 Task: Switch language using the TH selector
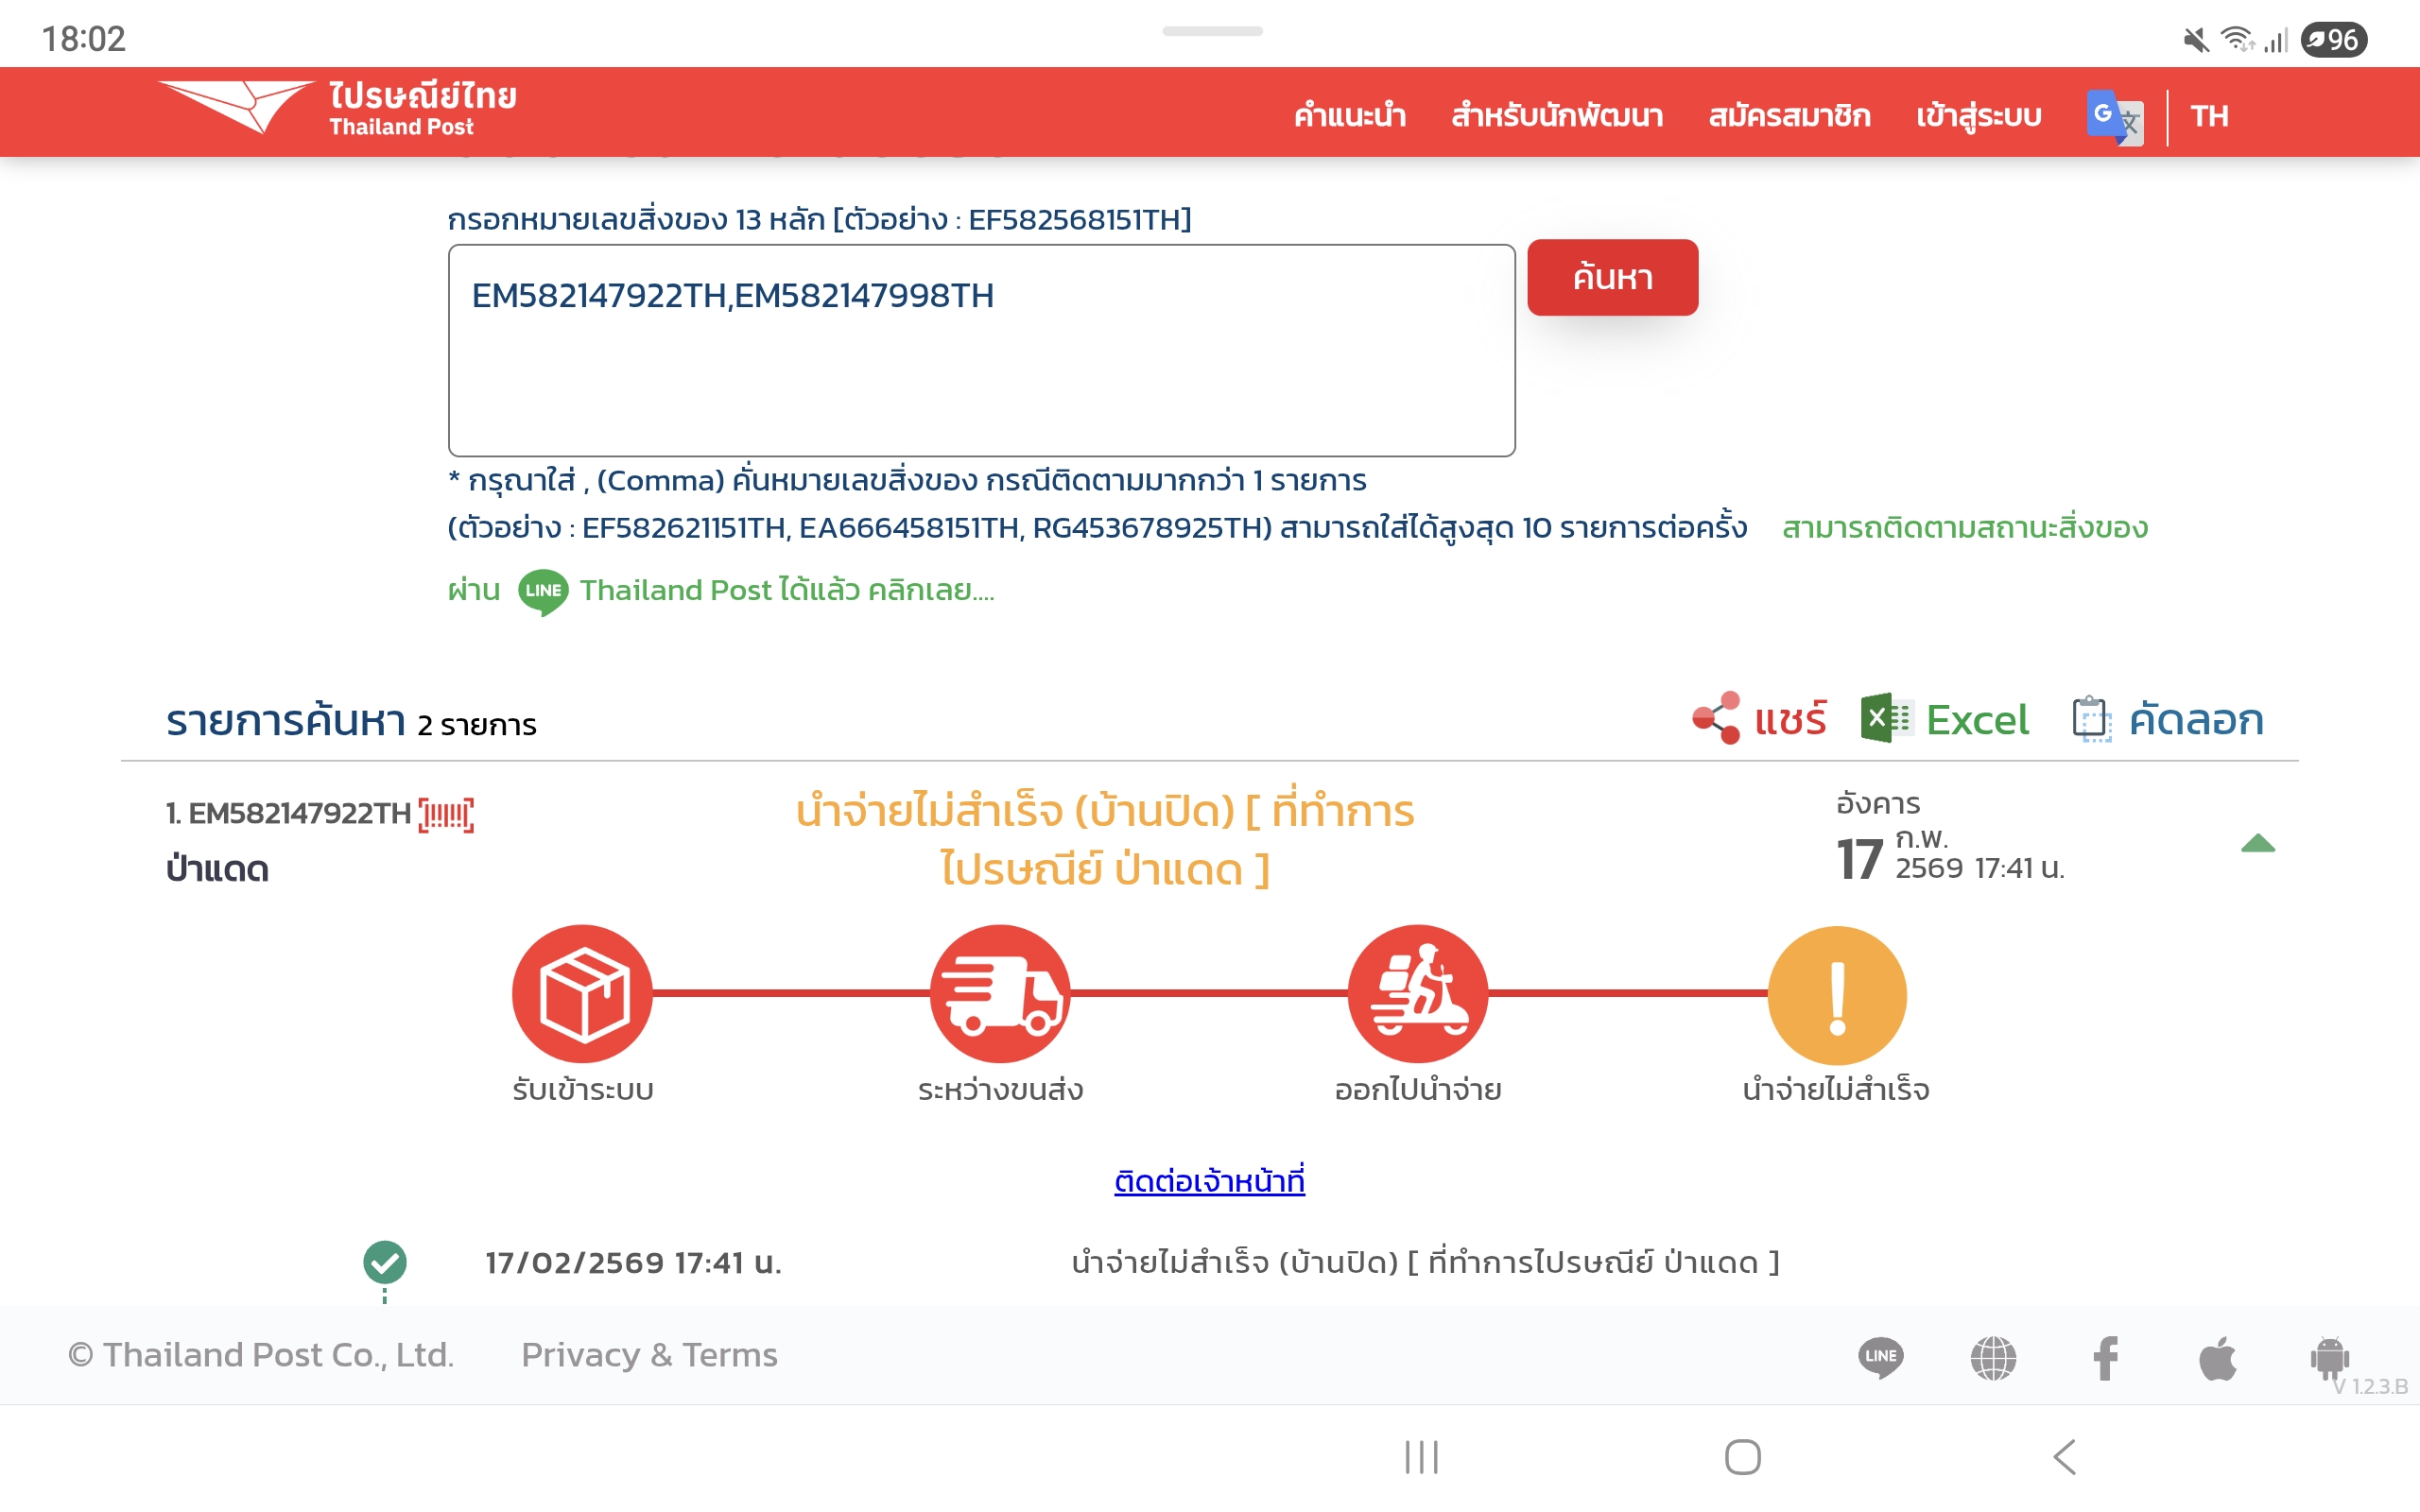2209,116
